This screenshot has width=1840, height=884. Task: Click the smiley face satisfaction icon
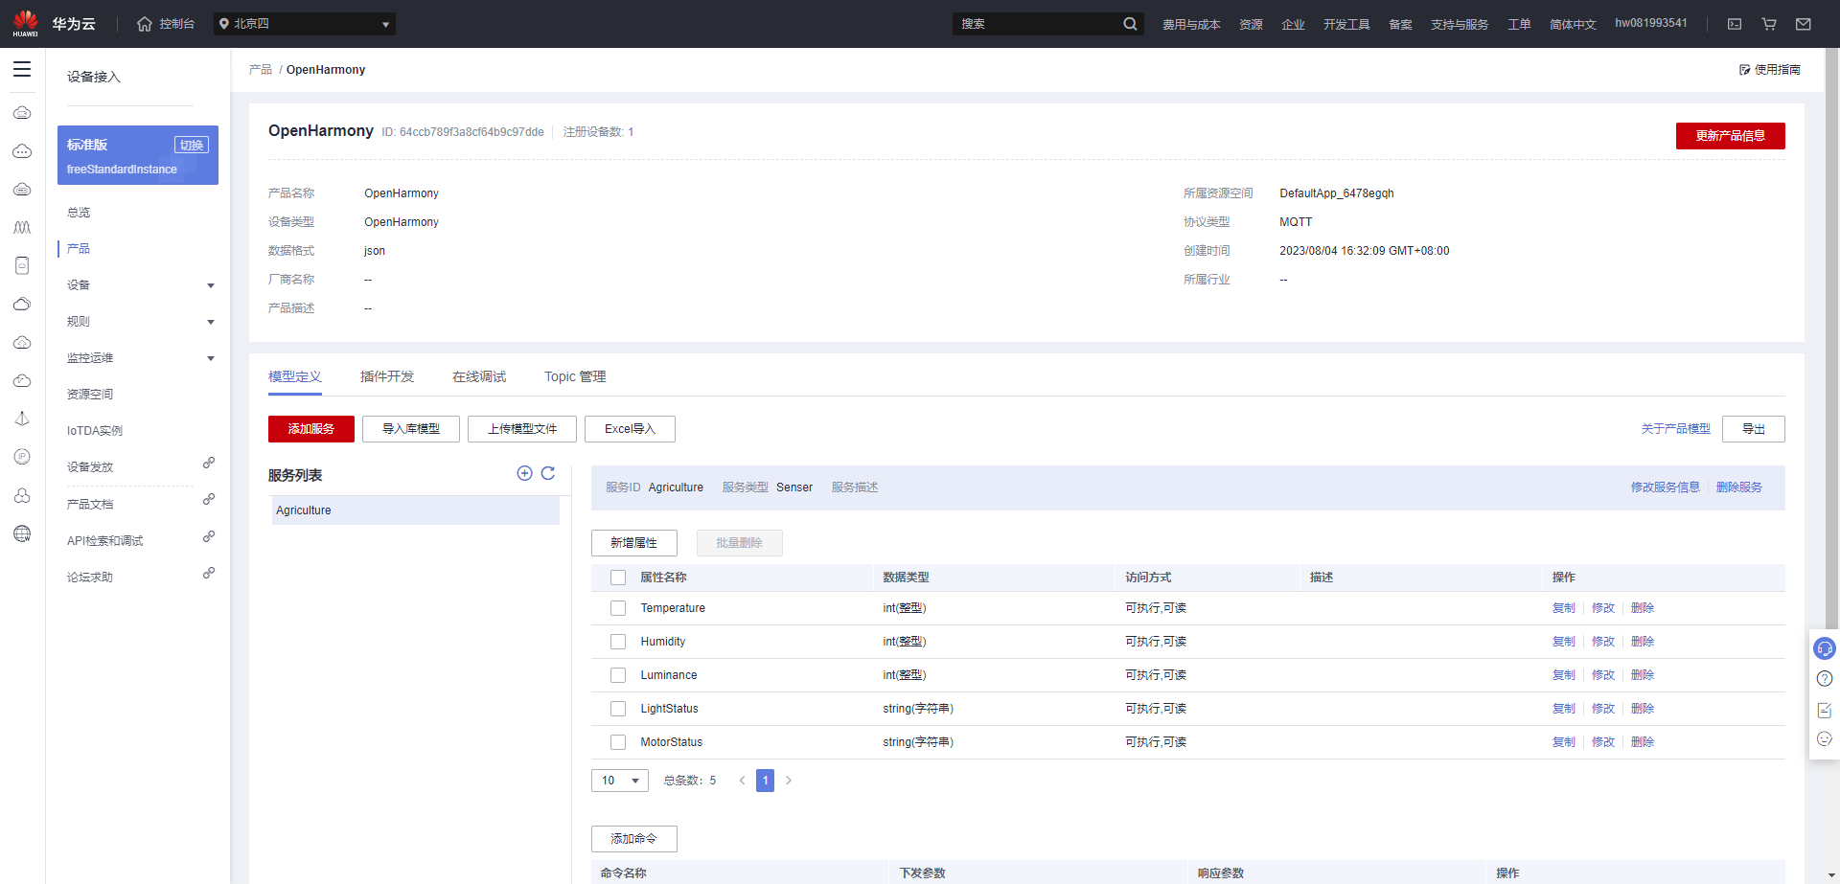click(x=1825, y=738)
